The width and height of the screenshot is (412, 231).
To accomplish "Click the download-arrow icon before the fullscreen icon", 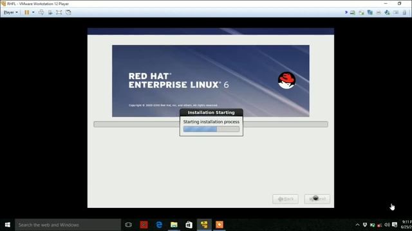I will (50, 12).
